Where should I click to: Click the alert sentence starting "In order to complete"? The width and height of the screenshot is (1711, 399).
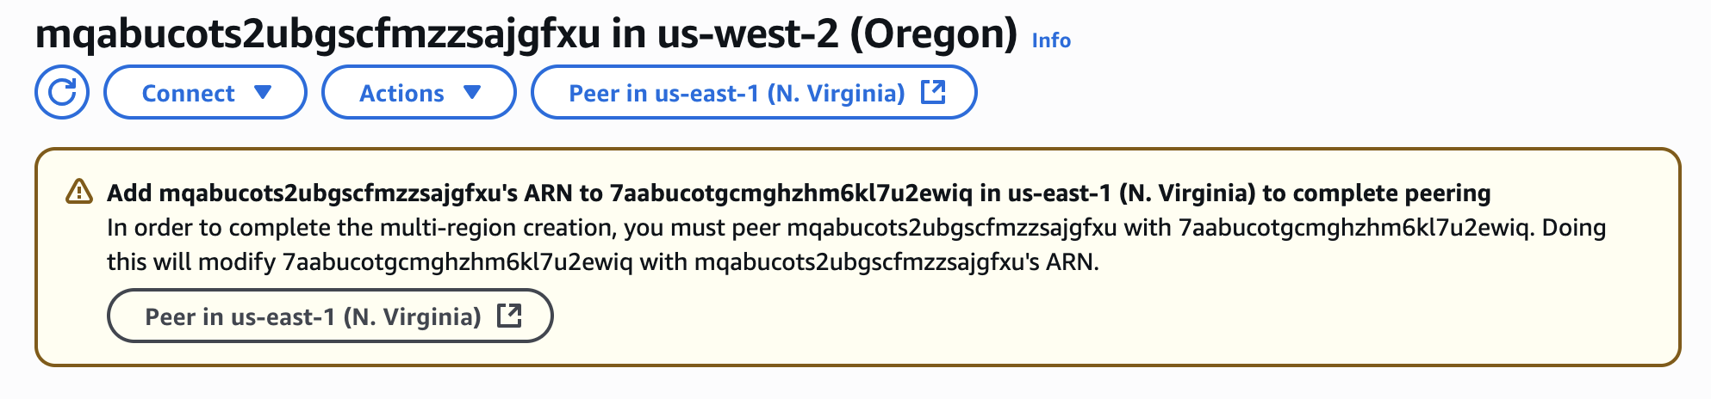[856, 228]
